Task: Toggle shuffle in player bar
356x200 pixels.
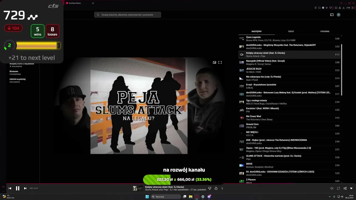Action: pyautogui.click(x=345, y=188)
